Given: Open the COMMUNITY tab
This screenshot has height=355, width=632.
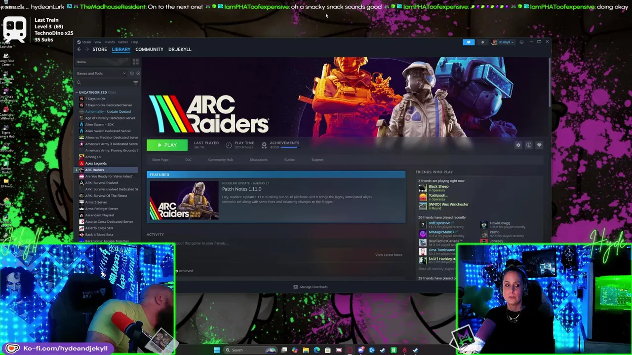Looking at the screenshot, I should coord(149,49).
